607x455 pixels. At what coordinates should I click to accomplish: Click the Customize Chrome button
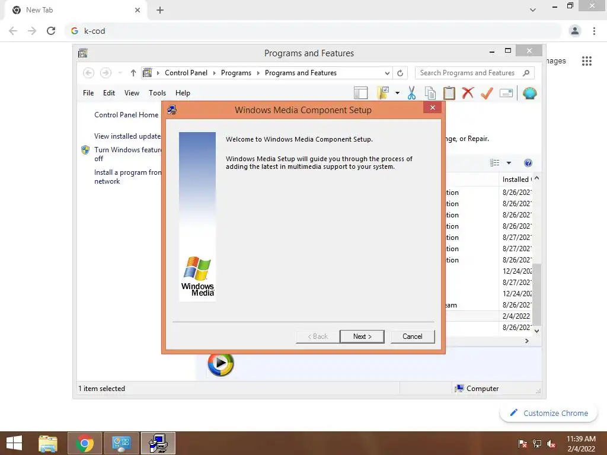click(549, 413)
